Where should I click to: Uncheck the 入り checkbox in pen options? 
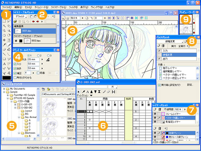click(15, 64)
